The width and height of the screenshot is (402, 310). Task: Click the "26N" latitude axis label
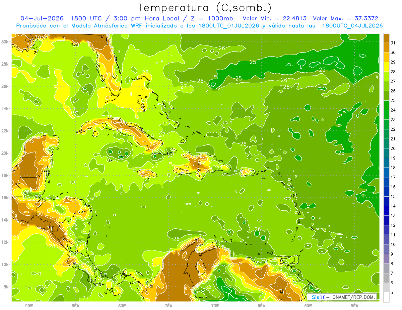coord(5,86)
